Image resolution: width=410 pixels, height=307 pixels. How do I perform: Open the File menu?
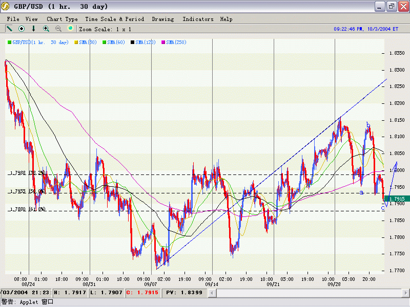pos(13,19)
